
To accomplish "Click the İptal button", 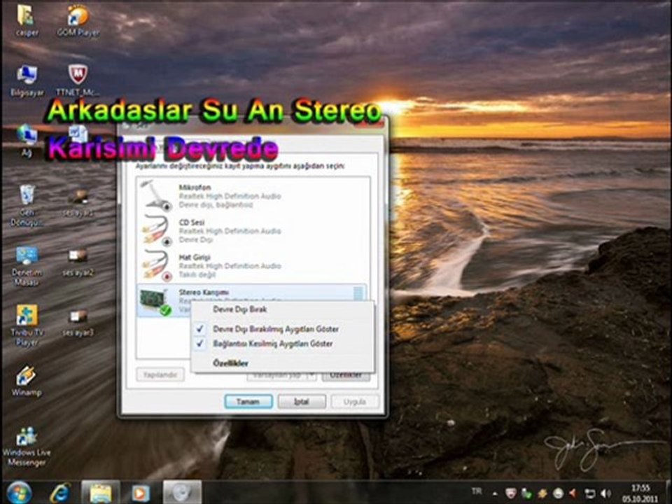I will pyautogui.click(x=302, y=402).
